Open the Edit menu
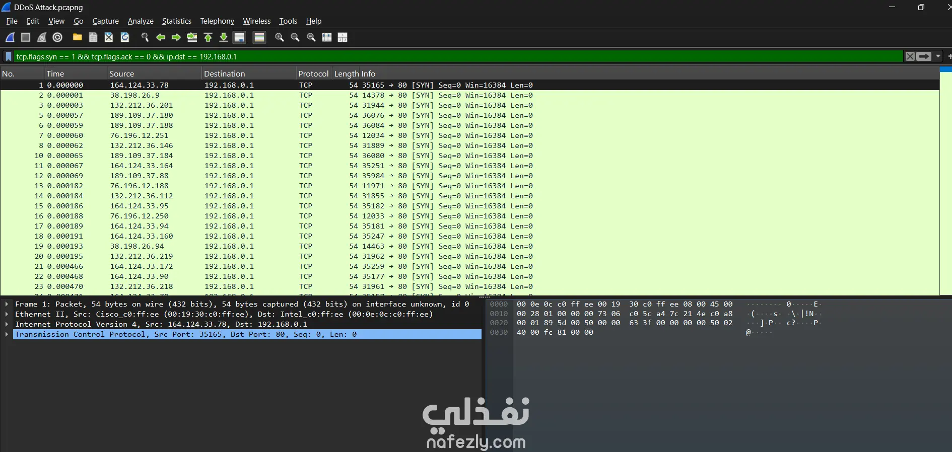Screen dimensions: 952x452 (33, 21)
